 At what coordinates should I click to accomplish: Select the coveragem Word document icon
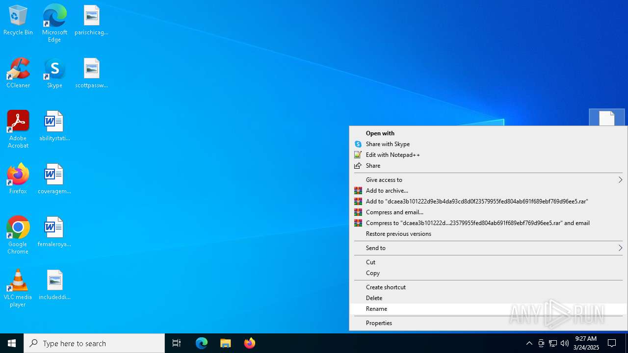(x=54, y=179)
